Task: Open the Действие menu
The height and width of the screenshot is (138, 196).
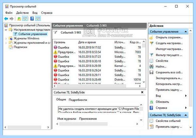Action: coord(22,13)
